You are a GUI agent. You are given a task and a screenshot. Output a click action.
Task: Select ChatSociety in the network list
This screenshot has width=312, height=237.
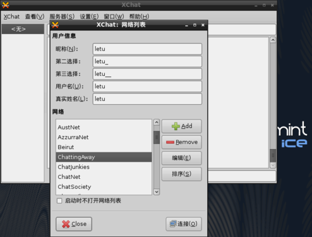pyautogui.click(x=104, y=186)
